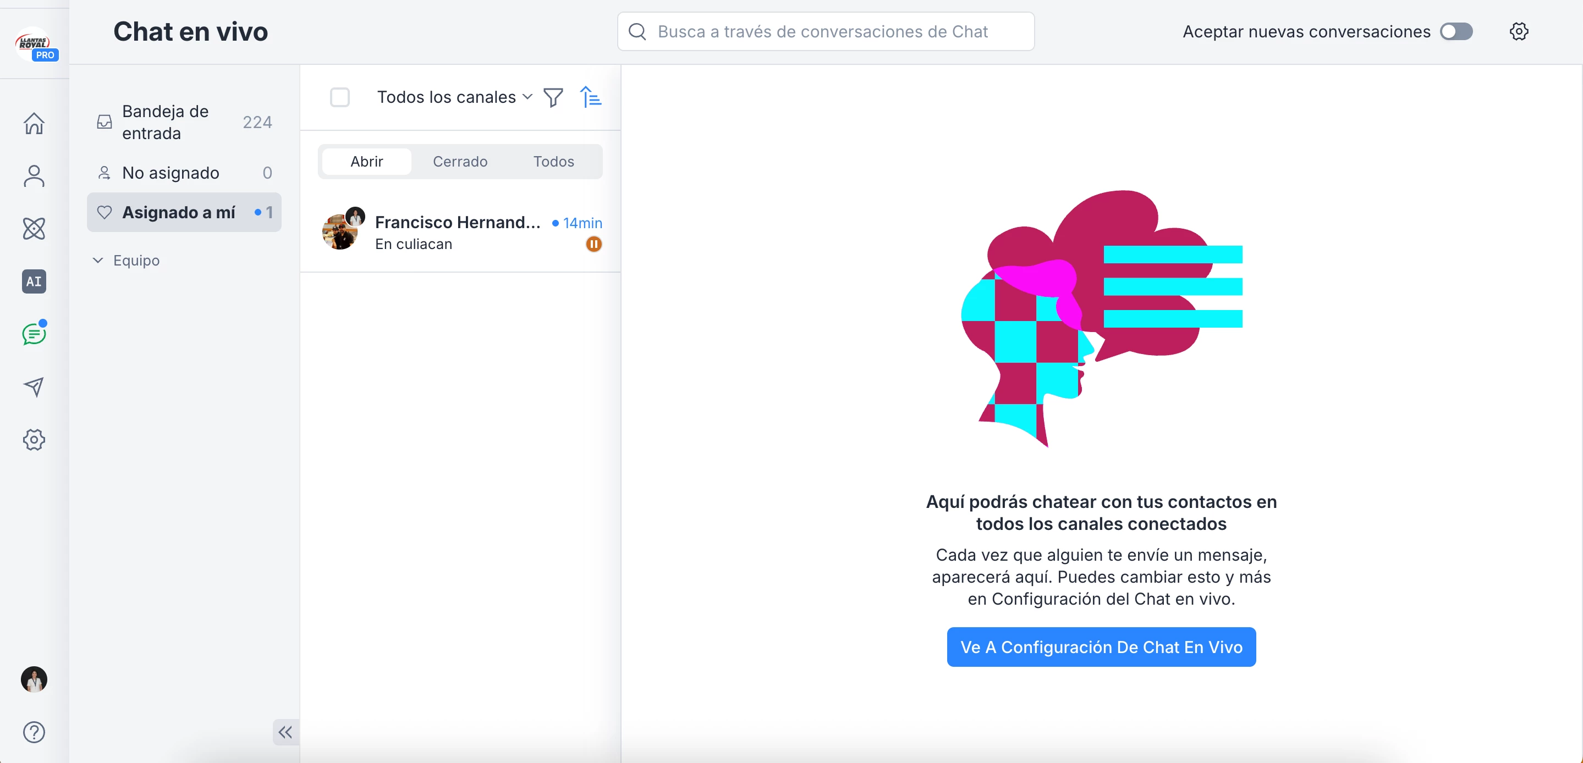Image resolution: width=1583 pixels, height=763 pixels.
Task: Click the chat search input field
Action: (825, 31)
